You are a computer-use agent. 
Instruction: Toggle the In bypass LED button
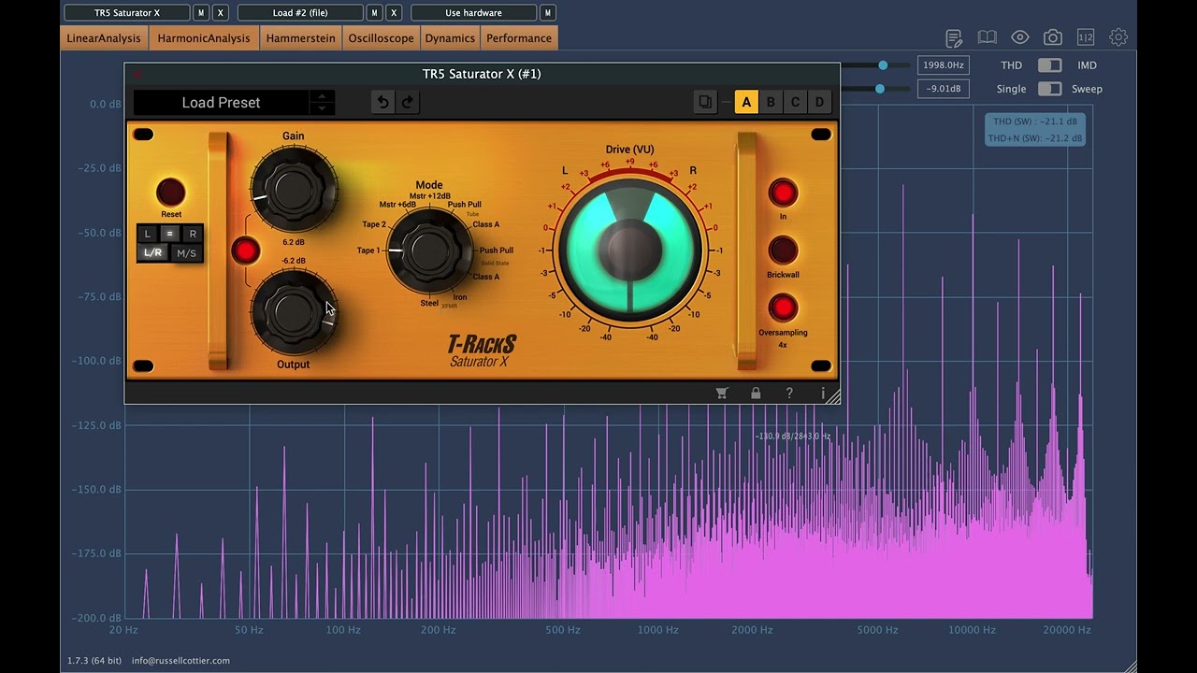point(783,193)
